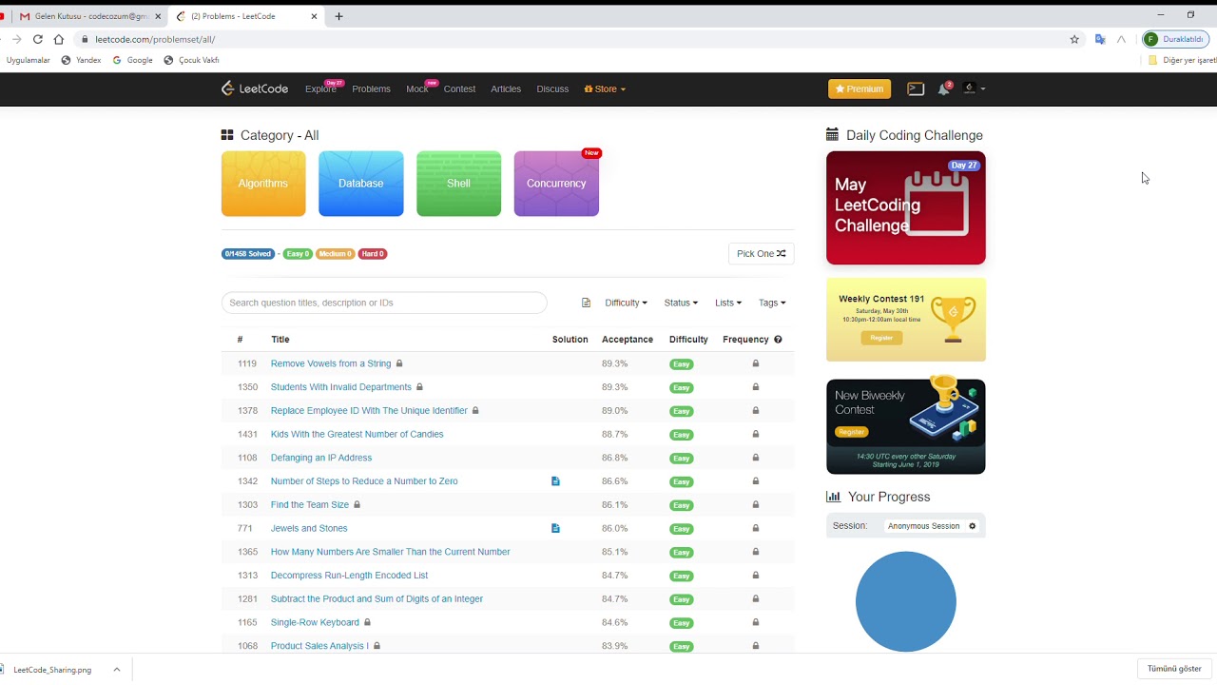Viewport: 1217px width, 685px height.
Task: Expand the Status filter dropdown
Action: click(x=681, y=303)
